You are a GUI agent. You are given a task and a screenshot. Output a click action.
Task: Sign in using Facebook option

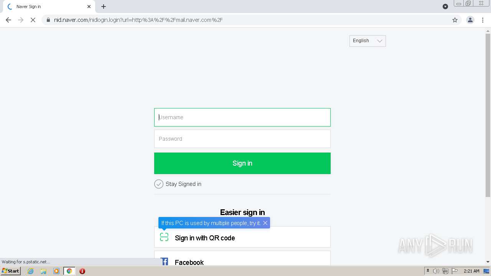[x=242, y=258]
